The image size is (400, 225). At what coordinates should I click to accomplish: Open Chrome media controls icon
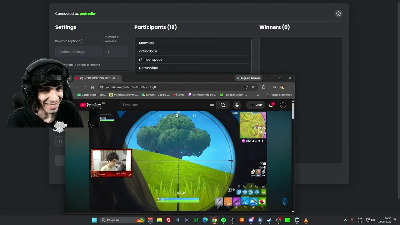[x=275, y=87]
